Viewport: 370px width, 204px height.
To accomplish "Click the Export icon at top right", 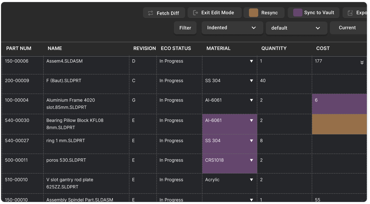I will 350,13.
